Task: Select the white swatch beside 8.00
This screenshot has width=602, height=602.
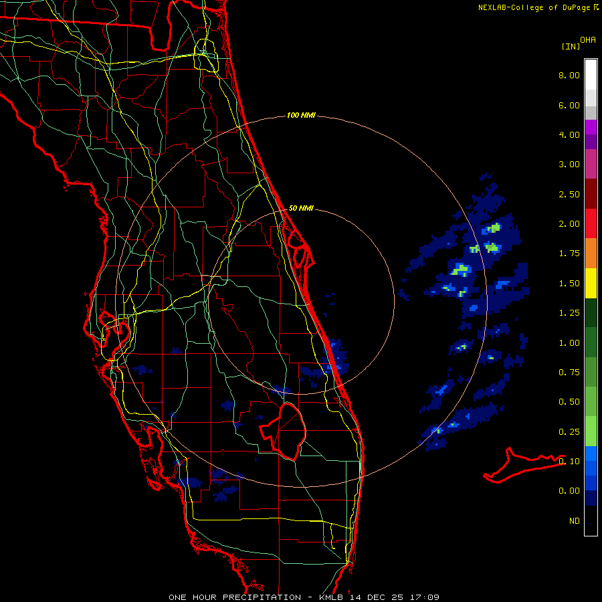Action: coord(591,74)
